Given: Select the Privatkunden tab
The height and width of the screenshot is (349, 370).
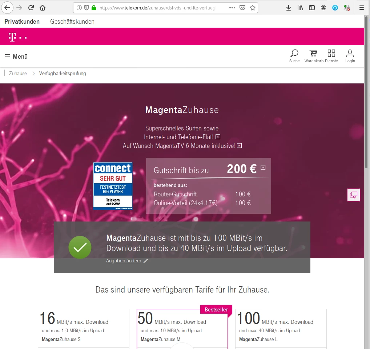Looking at the screenshot, I should click(22, 21).
